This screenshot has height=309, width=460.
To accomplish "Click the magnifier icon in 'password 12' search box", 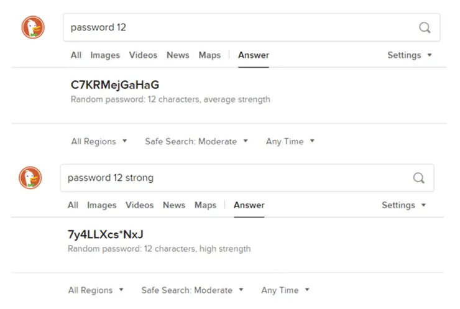I will click(x=425, y=27).
